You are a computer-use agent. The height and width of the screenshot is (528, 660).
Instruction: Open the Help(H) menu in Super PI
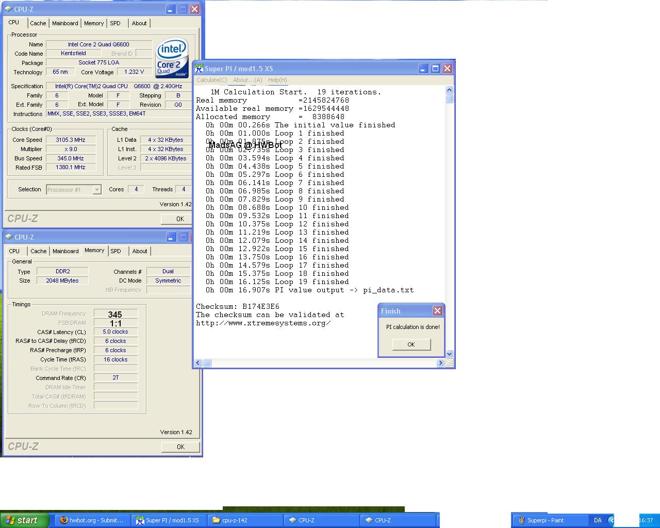point(277,80)
